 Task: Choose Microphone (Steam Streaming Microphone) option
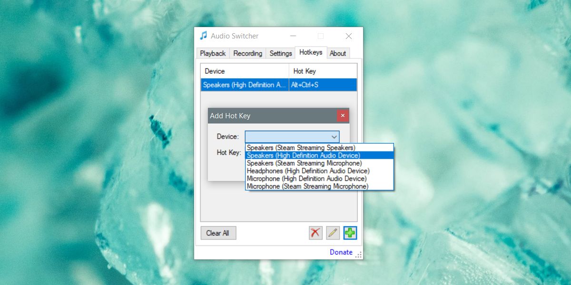tap(319, 186)
